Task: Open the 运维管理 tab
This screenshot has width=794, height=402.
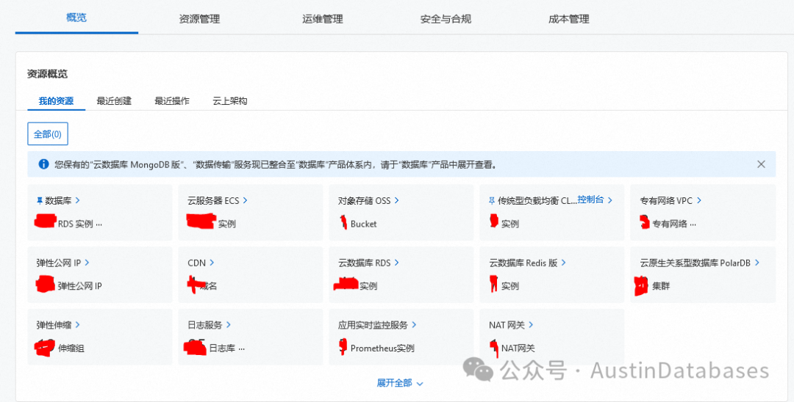Action: coord(323,19)
